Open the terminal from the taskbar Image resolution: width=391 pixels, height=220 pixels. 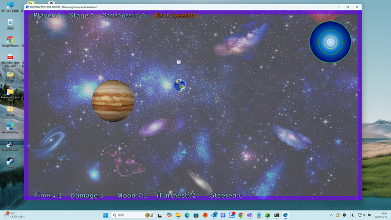(276, 215)
